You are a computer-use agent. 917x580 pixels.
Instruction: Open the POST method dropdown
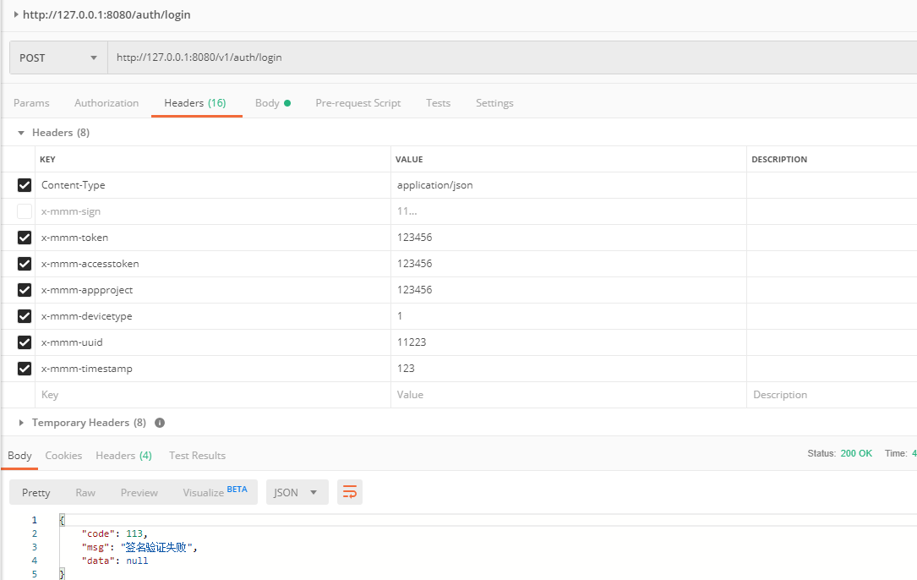(x=58, y=58)
